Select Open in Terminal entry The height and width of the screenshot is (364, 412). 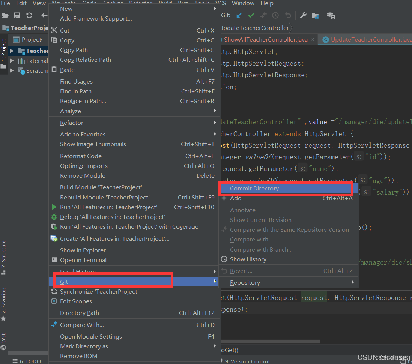134,260
